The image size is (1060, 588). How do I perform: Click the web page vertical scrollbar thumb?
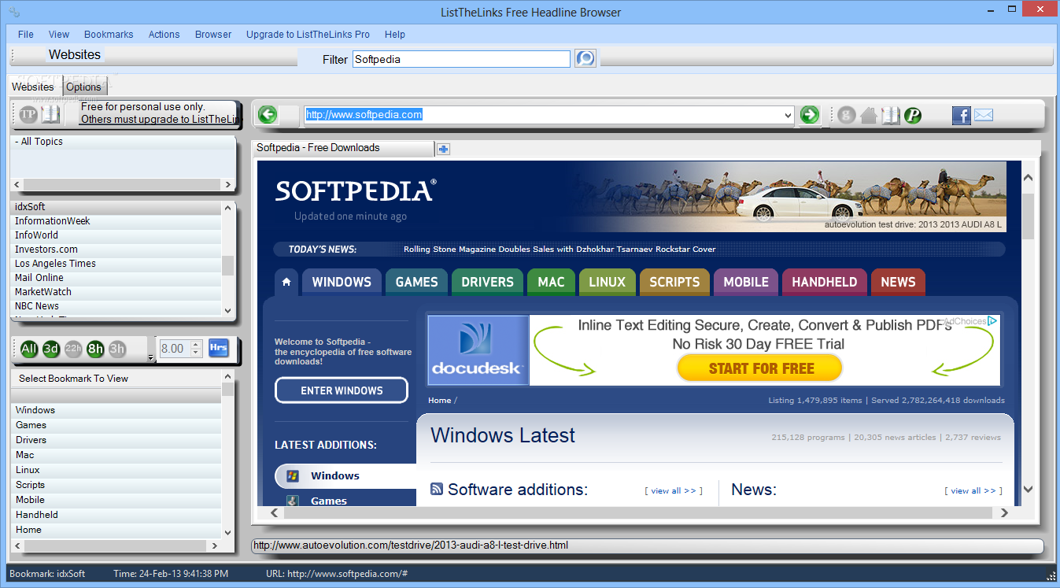pyautogui.click(x=1028, y=216)
